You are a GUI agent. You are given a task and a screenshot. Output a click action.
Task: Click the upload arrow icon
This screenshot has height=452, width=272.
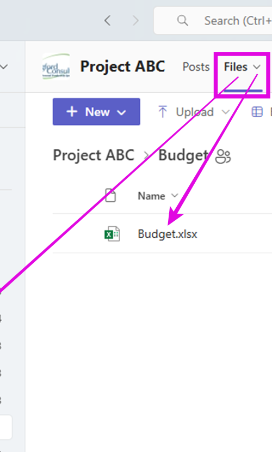click(163, 112)
